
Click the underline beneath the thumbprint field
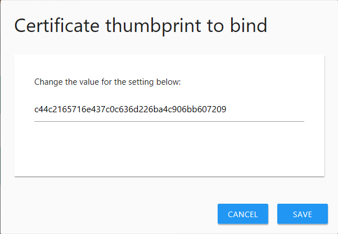point(169,121)
